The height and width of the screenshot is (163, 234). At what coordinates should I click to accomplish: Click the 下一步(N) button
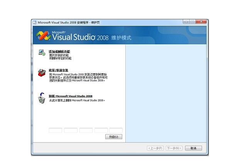coord(174,148)
